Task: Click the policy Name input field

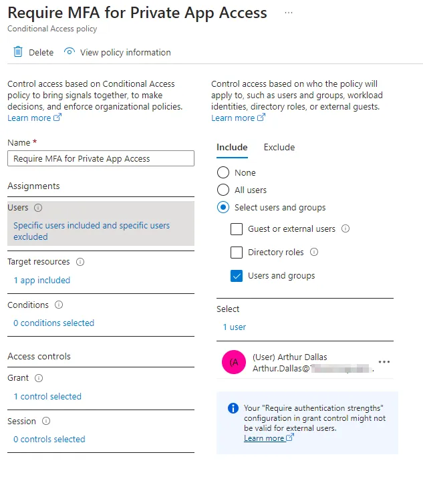Action: click(101, 158)
